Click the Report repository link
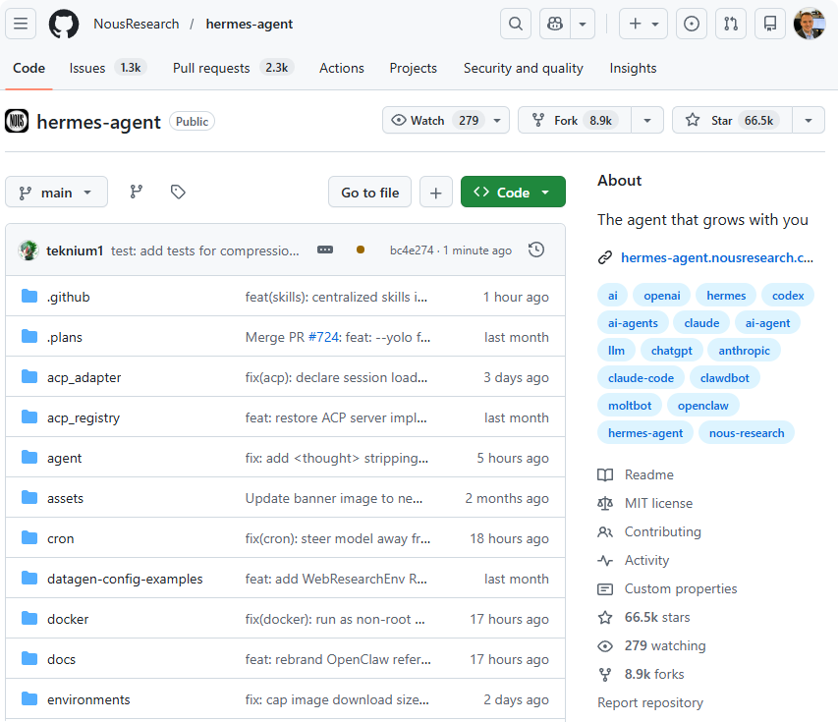Image resolution: width=838 pixels, height=722 pixels. 650,702
